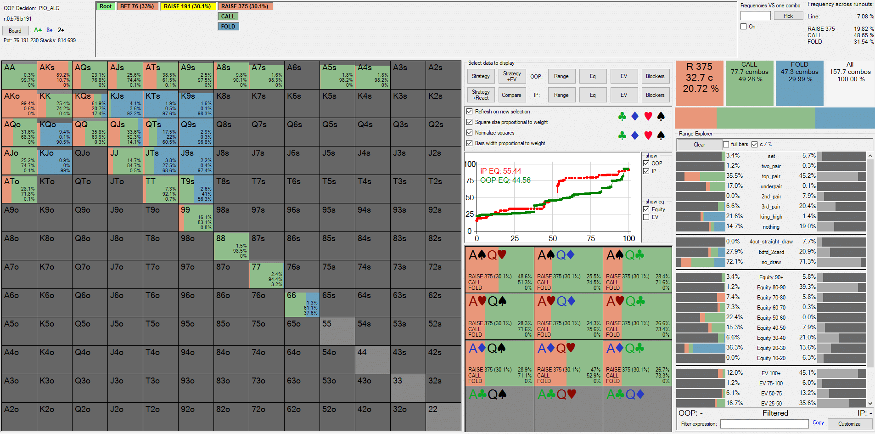Open the Compare view
Screen dimensions: 875x434
(x=511, y=95)
